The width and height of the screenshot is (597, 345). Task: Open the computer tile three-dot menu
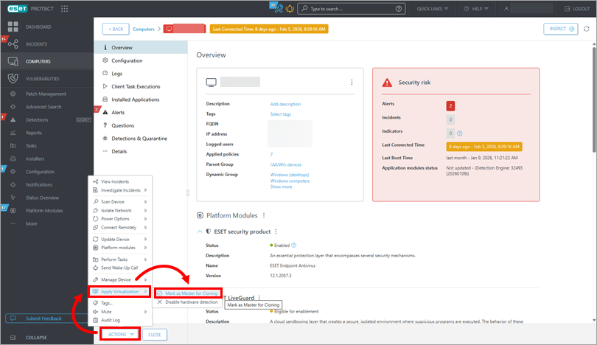point(352,82)
